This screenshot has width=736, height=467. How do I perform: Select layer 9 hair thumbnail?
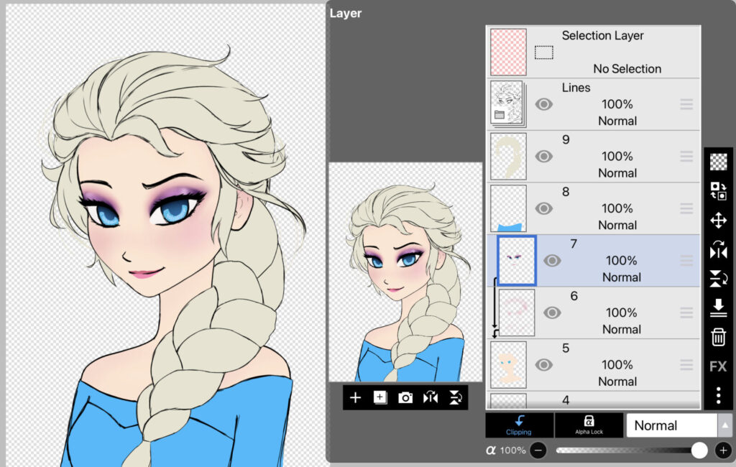508,157
